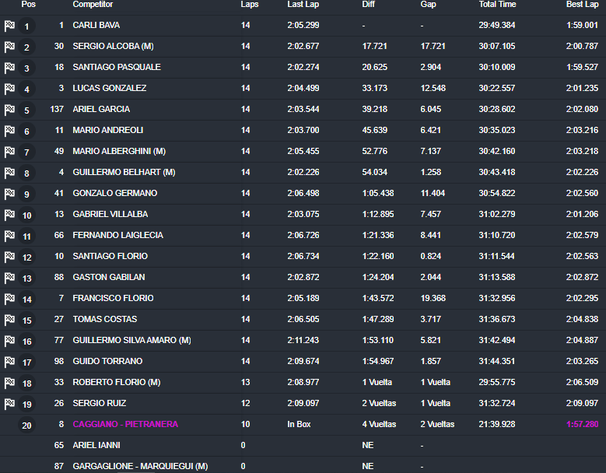Click the checkered flag beside Santiago Florio
The width and height of the screenshot is (606, 473).
click(9, 257)
